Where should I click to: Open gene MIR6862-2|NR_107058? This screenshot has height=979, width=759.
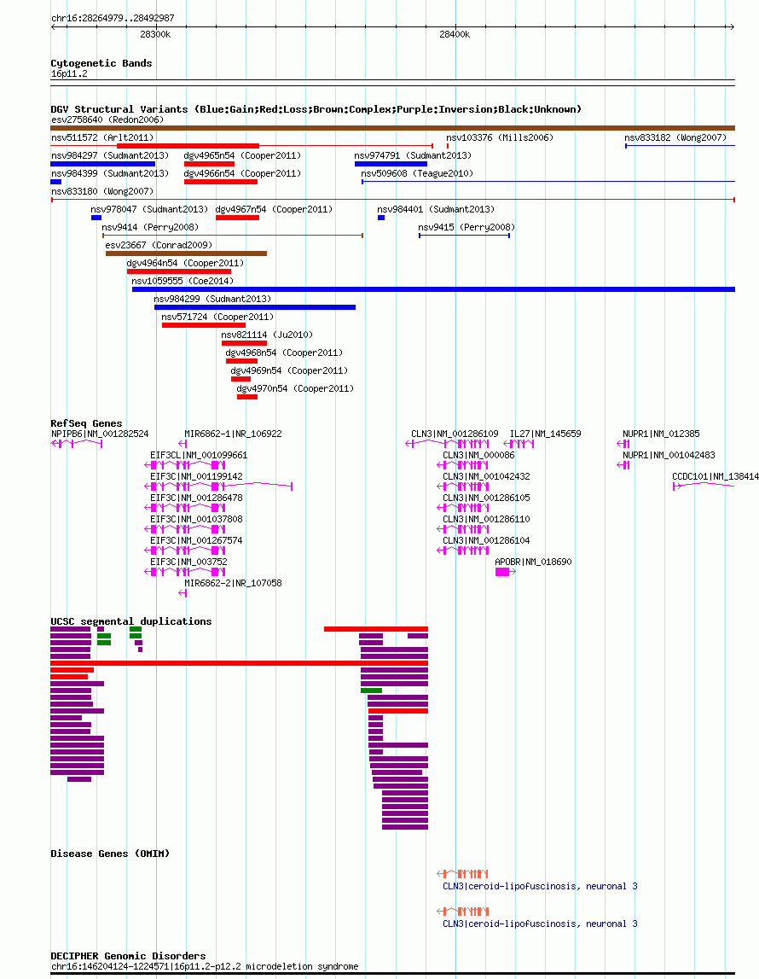pos(233,583)
